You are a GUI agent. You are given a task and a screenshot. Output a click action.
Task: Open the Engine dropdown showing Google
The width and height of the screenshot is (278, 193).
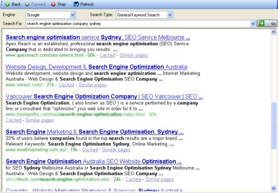(x=50, y=15)
